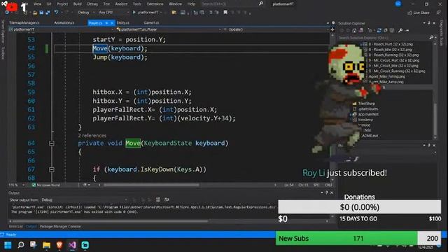The width and height of the screenshot is (448, 252).
Task: Open the Tools menu
Action: pyautogui.click(x=137, y=4)
